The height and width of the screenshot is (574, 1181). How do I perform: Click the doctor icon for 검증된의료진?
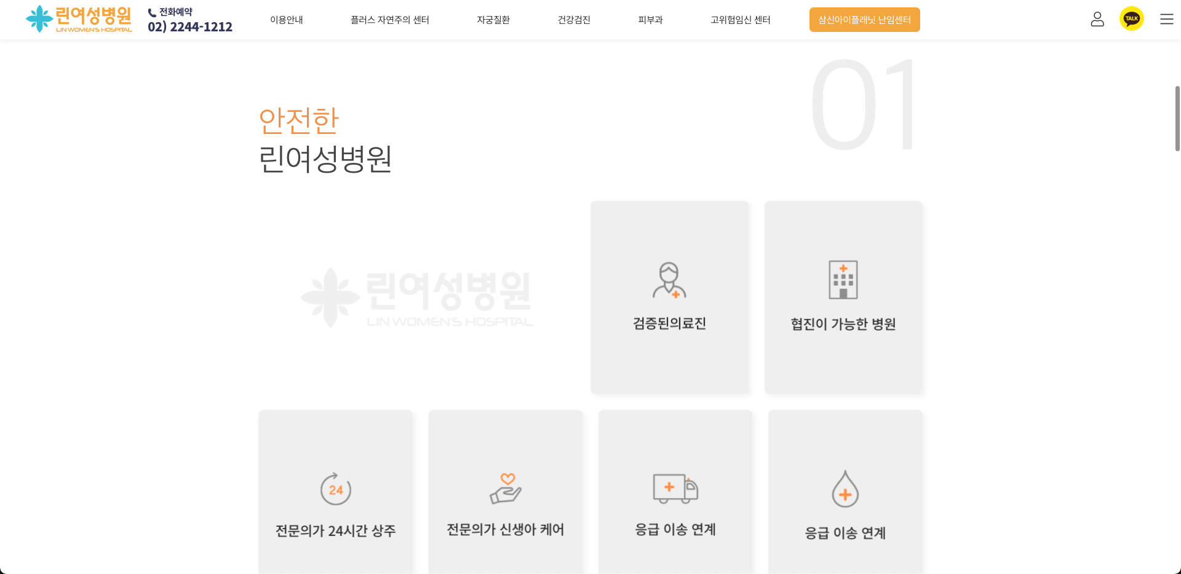click(669, 280)
